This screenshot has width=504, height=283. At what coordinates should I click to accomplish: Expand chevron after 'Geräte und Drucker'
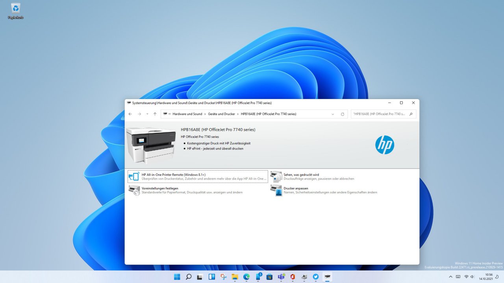pyautogui.click(x=238, y=114)
